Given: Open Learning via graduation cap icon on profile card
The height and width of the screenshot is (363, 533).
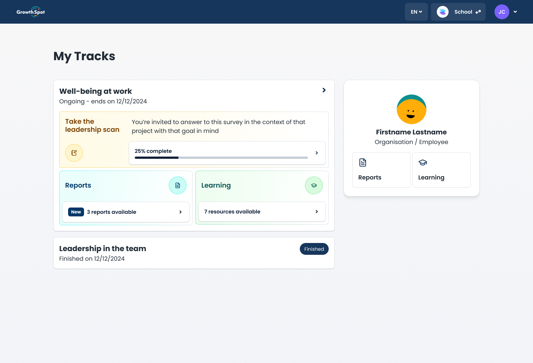Looking at the screenshot, I should pyautogui.click(x=422, y=162).
